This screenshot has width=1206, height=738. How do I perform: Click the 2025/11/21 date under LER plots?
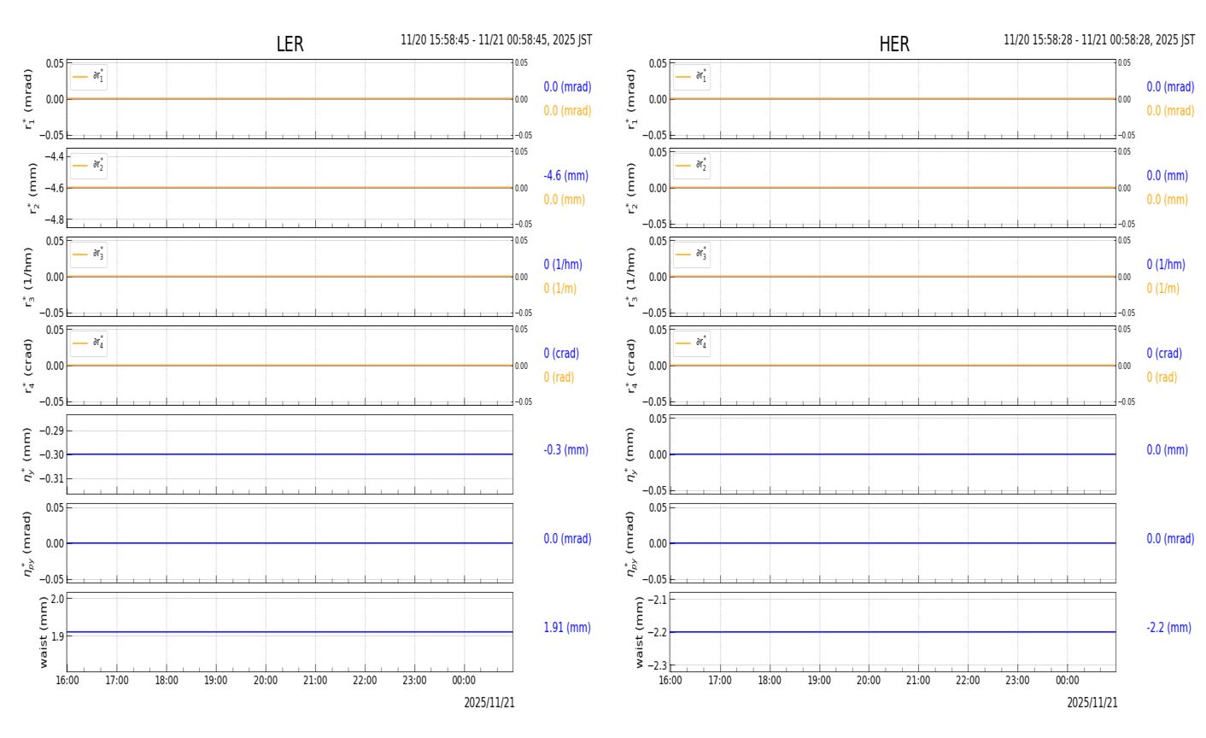[489, 703]
